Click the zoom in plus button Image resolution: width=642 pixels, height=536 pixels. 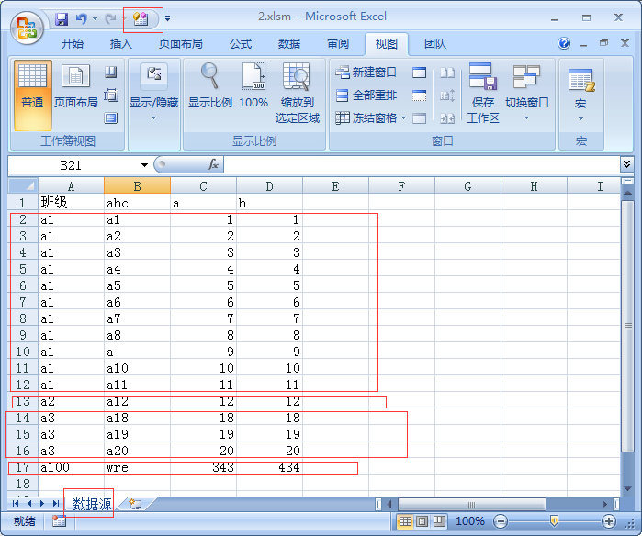609,521
